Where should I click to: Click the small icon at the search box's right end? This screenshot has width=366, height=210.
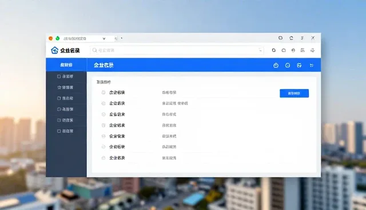click(x=260, y=50)
